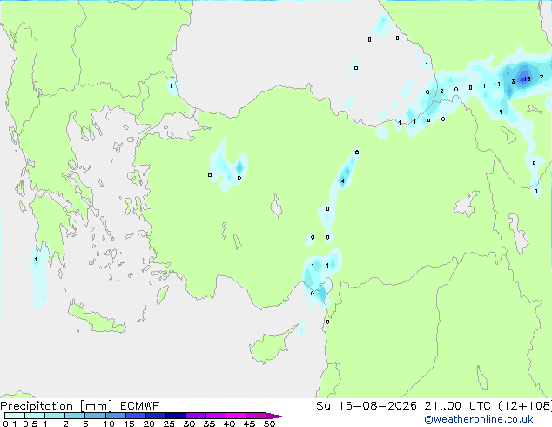552x427 pixels.
Task: Select the 35–40 mm legend color swatch
Action: click(215, 416)
